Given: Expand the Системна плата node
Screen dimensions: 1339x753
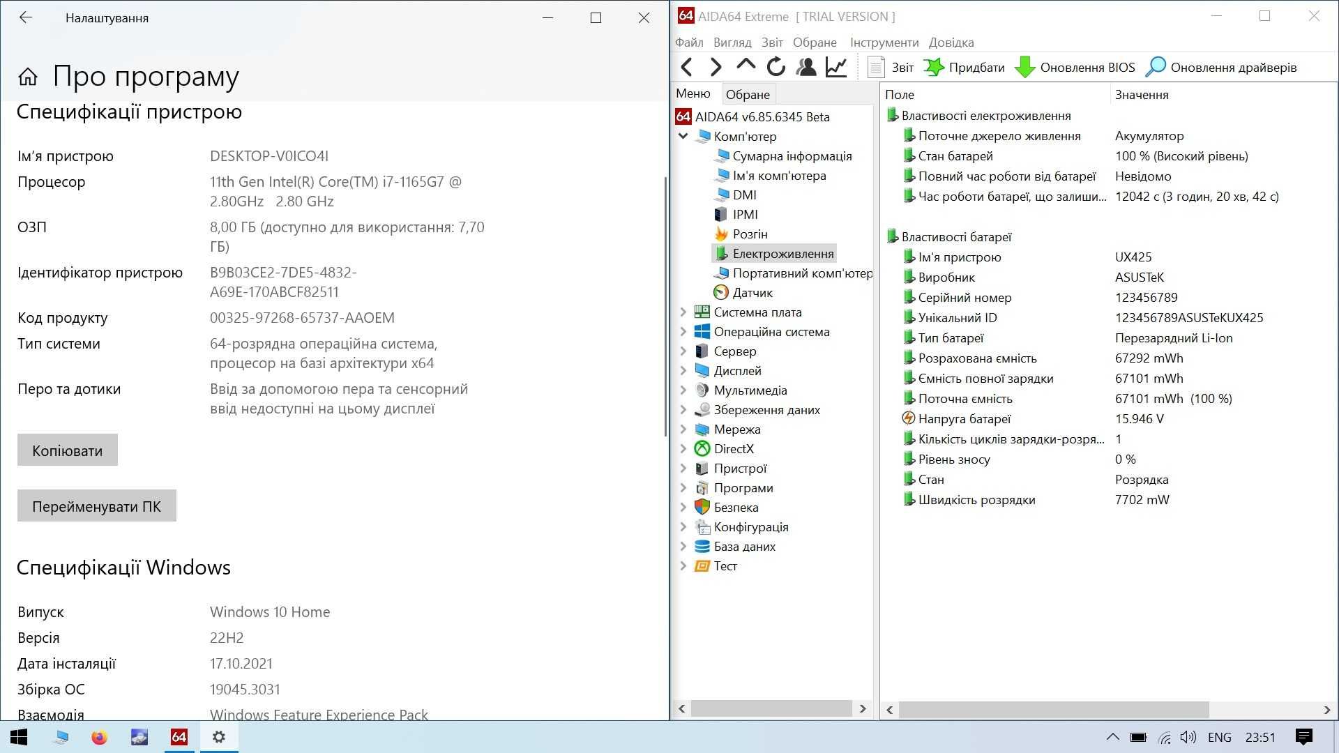Looking at the screenshot, I should [x=683, y=312].
